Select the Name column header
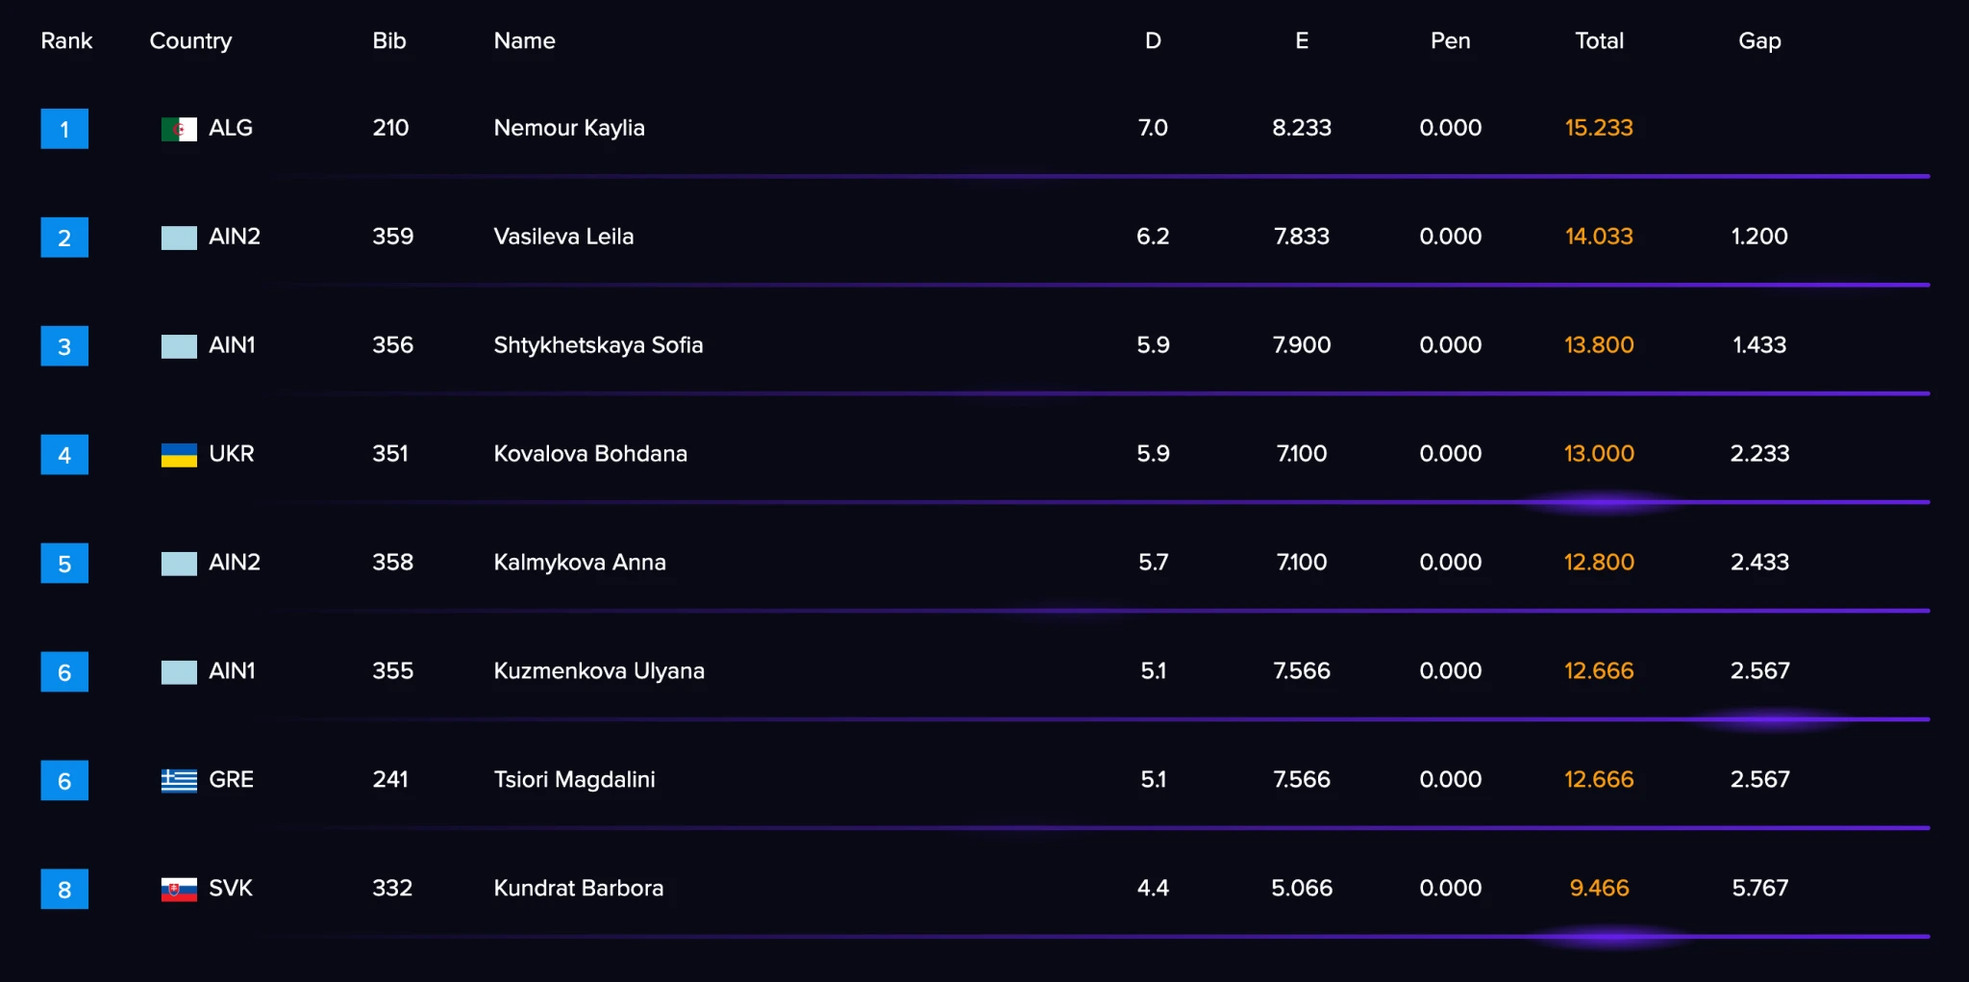This screenshot has height=982, width=1969. point(524,40)
